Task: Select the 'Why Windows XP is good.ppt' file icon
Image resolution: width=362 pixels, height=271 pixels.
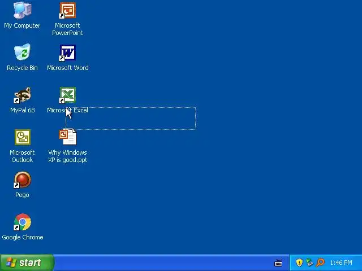Action: [68, 137]
